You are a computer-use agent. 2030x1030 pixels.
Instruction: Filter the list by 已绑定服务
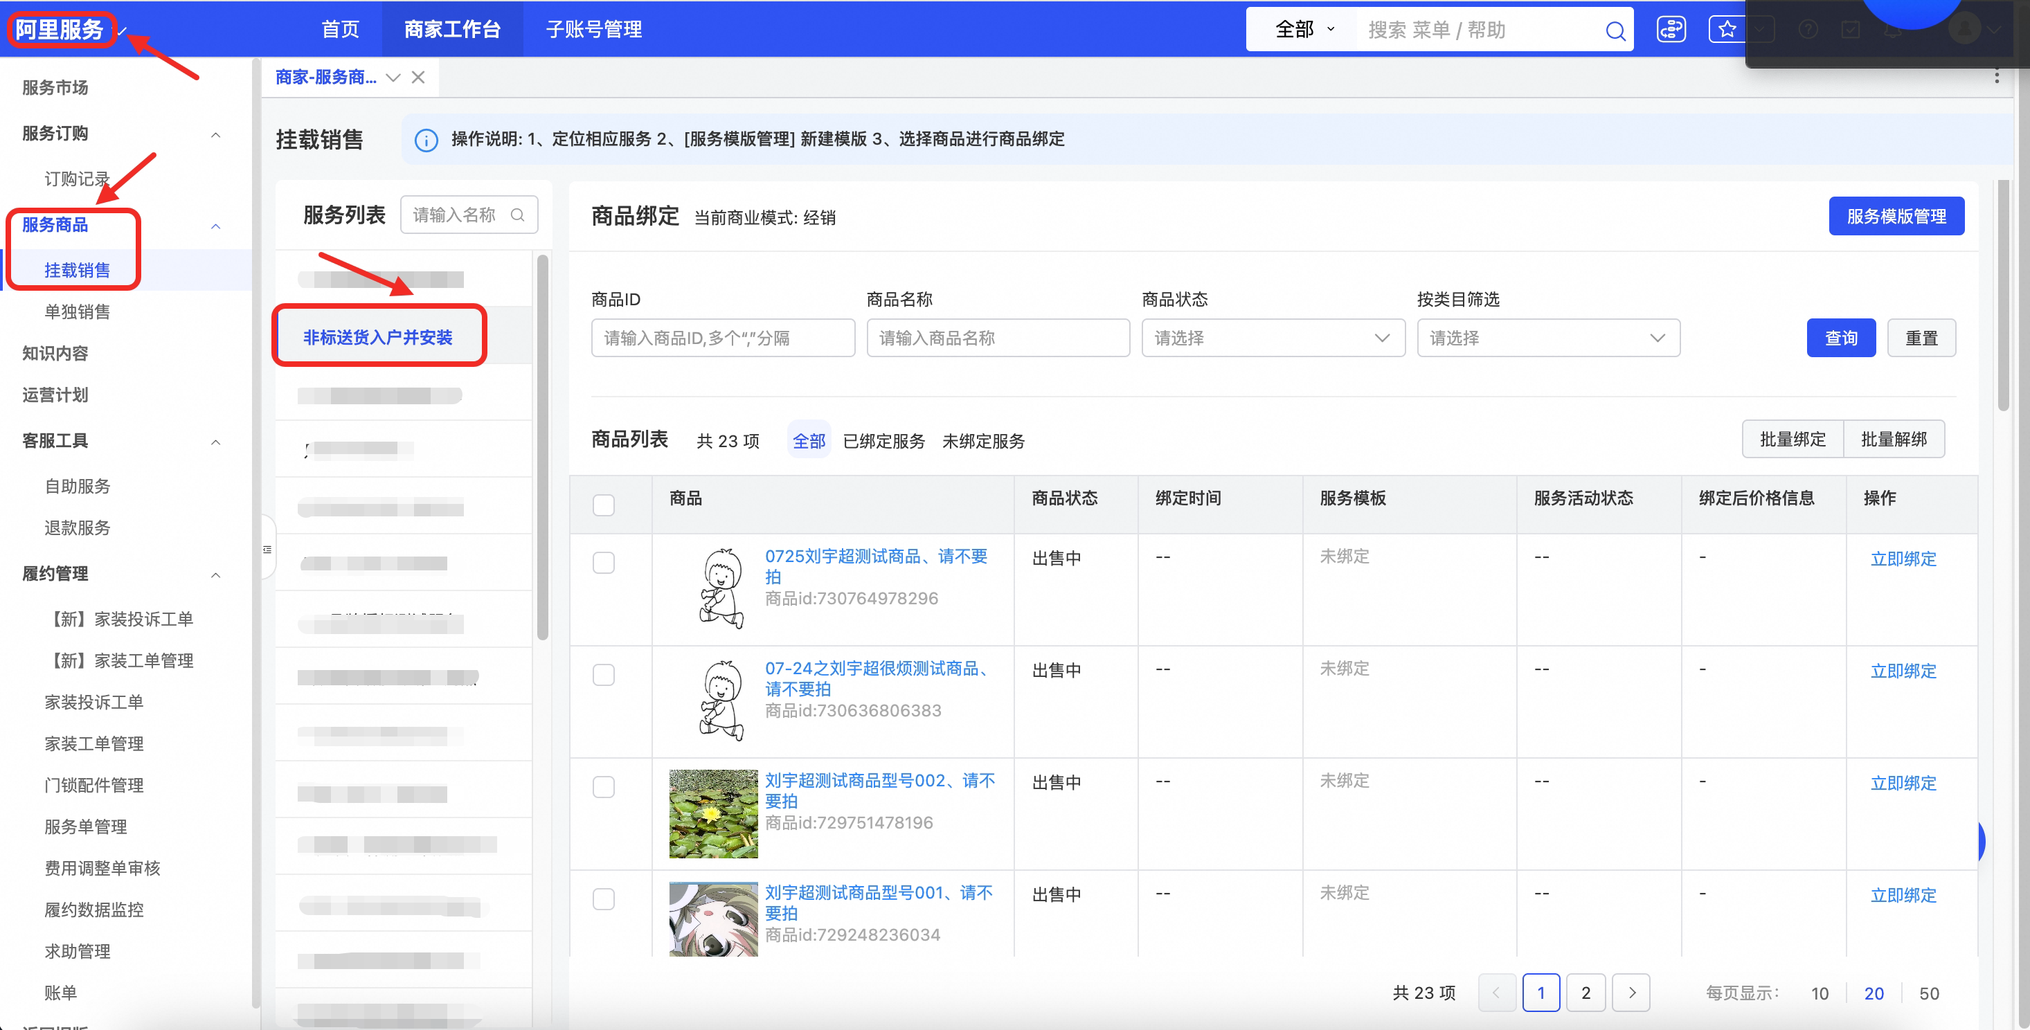coord(884,442)
